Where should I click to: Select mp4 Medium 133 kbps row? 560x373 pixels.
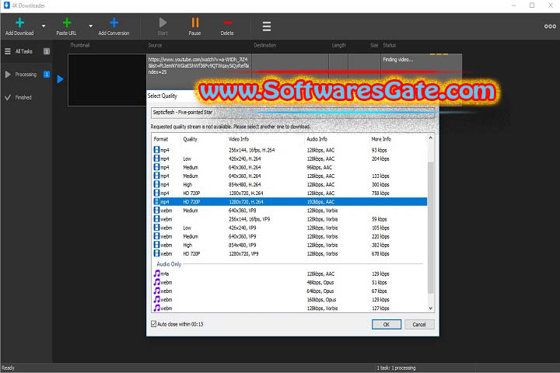[289, 176]
